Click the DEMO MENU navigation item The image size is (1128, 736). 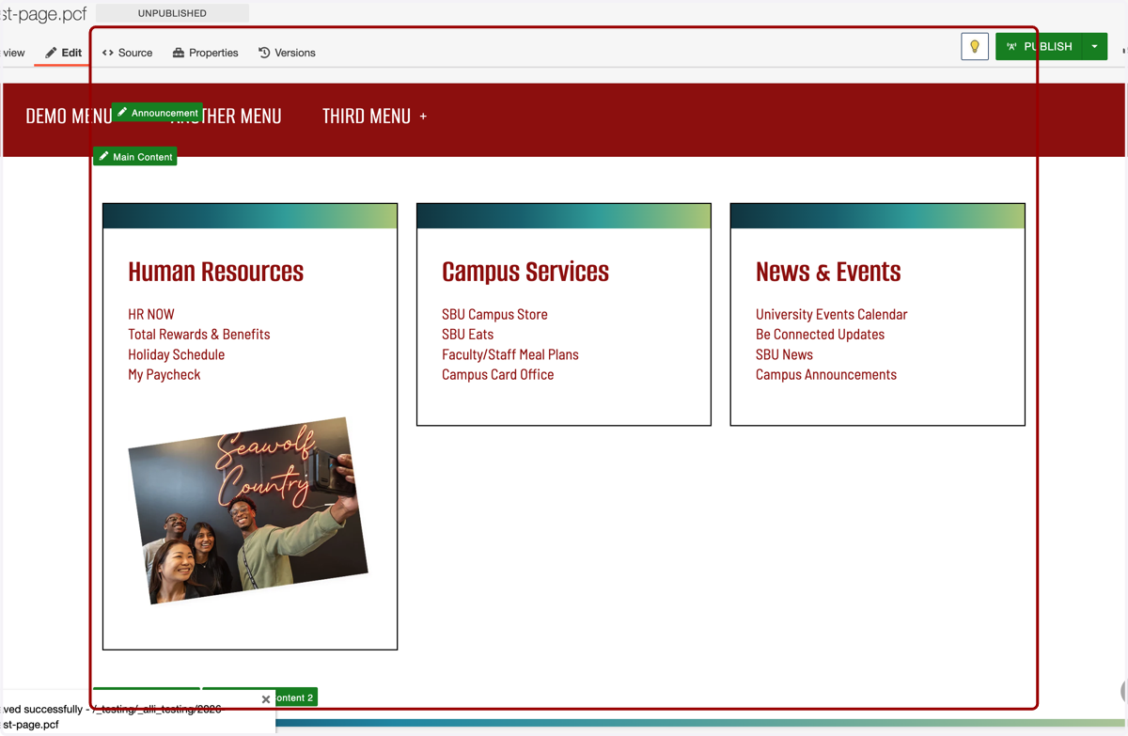[69, 116]
